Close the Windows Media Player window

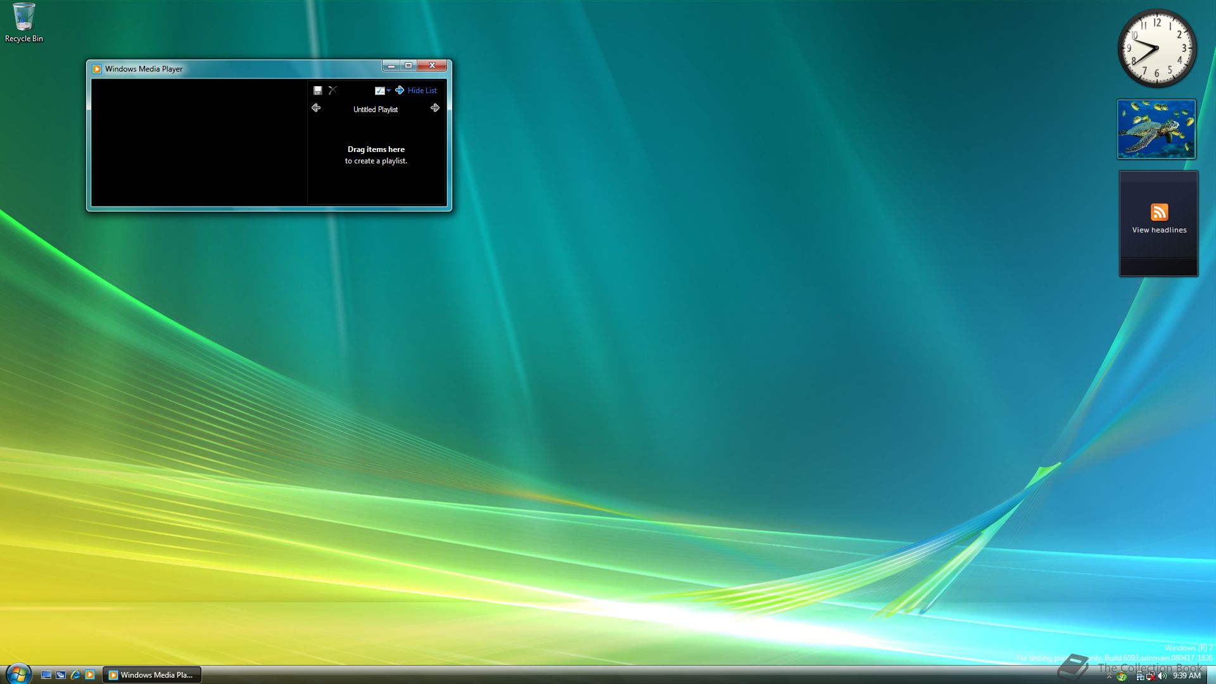click(x=432, y=65)
